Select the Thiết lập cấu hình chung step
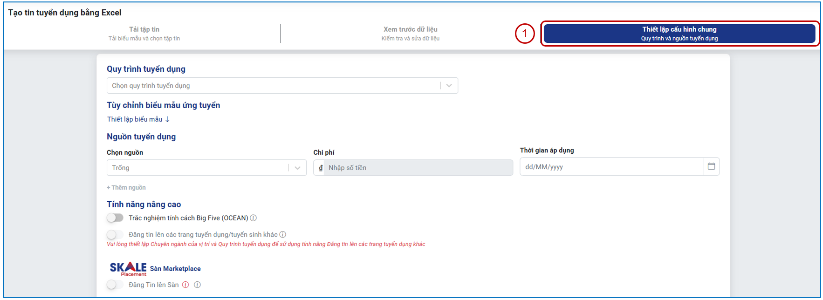The image size is (823, 300). click(x=679, y=34)
